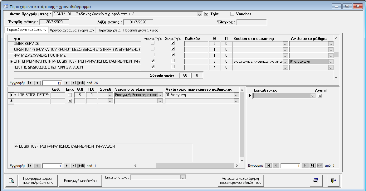Click the exit door icon button

(333, 180)
